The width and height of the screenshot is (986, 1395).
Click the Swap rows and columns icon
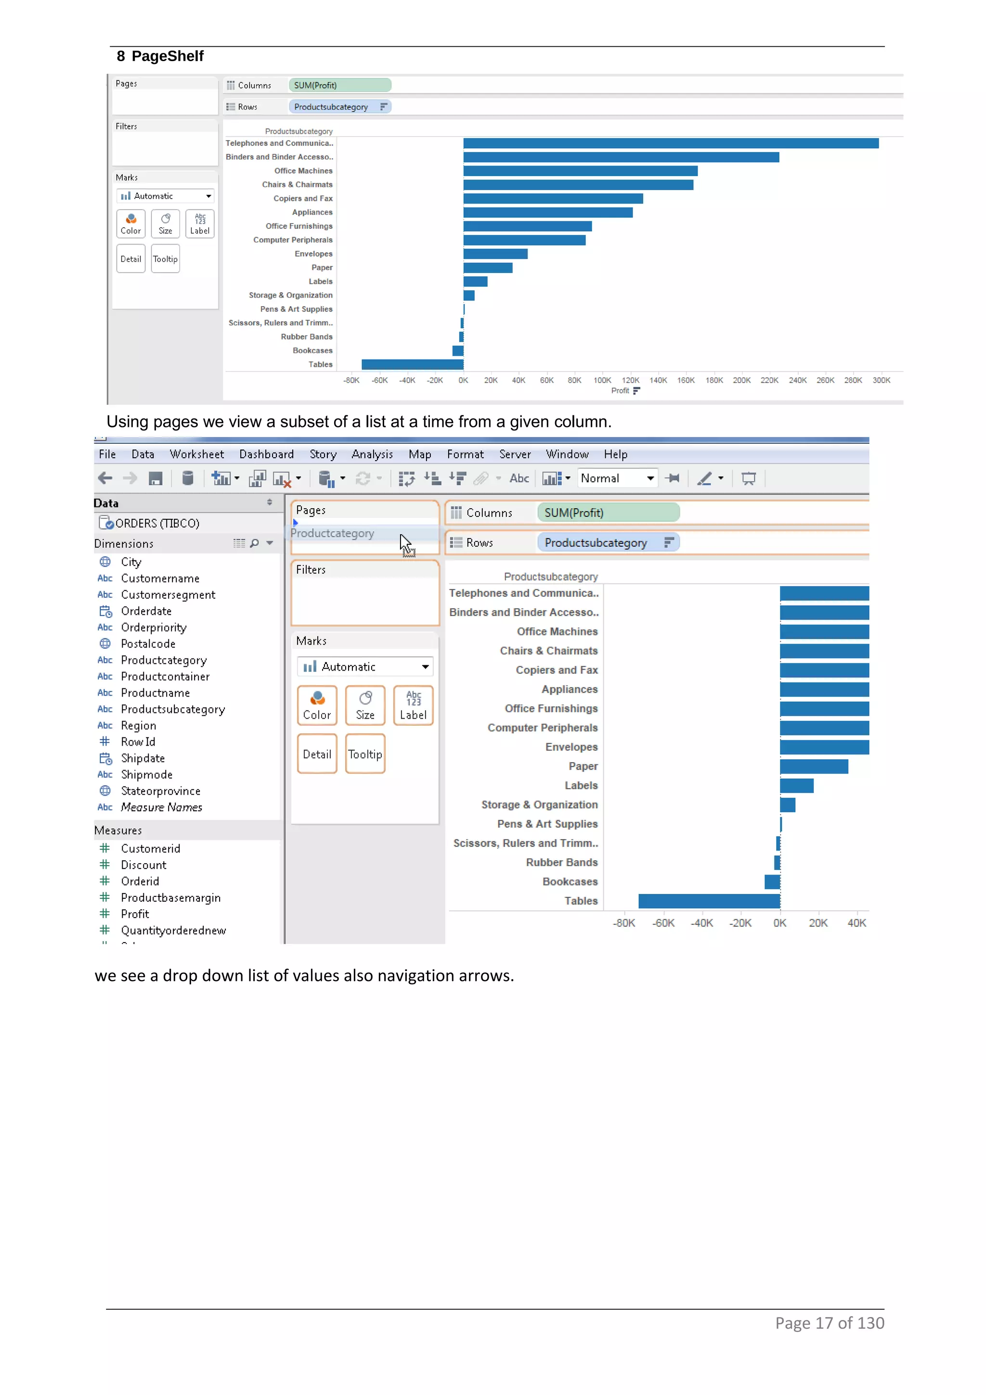click(x=406, y=479)
